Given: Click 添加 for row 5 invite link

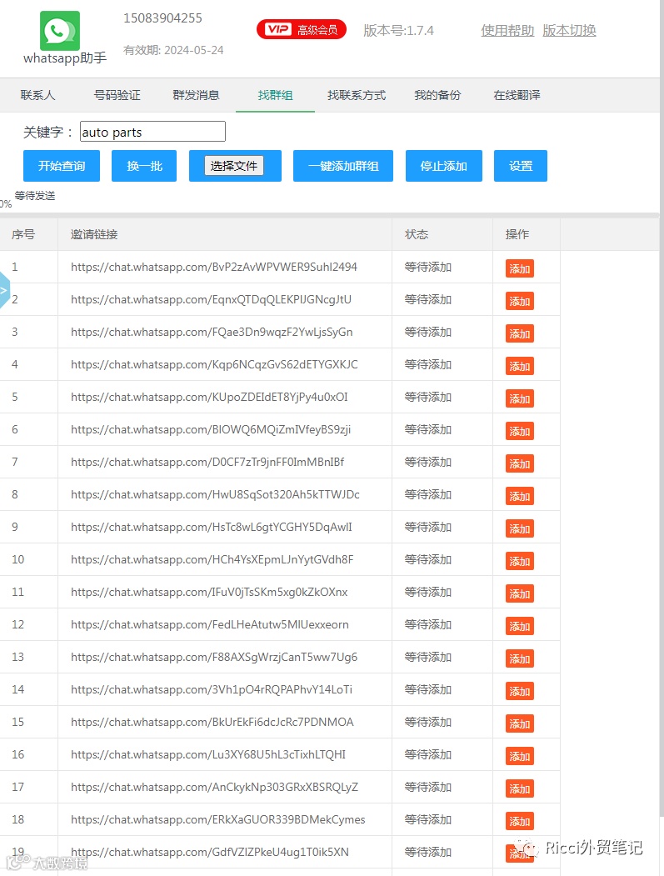Looking at the screenshot, I should click(x=520, y=398).
